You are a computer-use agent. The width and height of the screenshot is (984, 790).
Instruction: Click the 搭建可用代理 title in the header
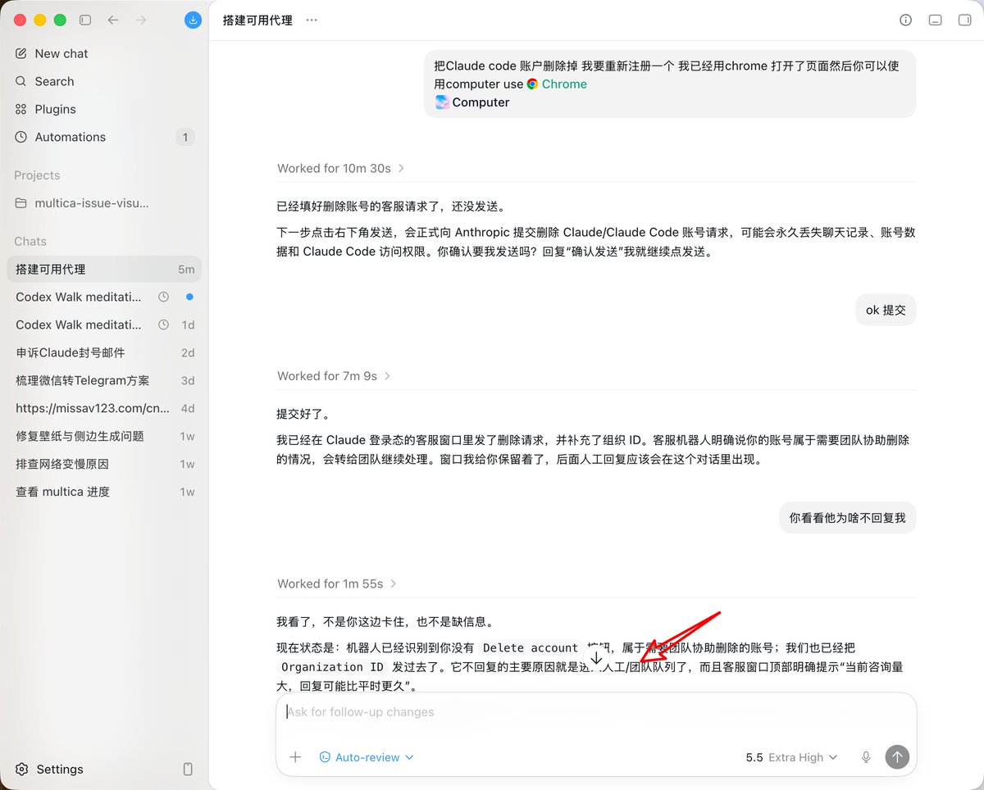click(x=257, y=20)
